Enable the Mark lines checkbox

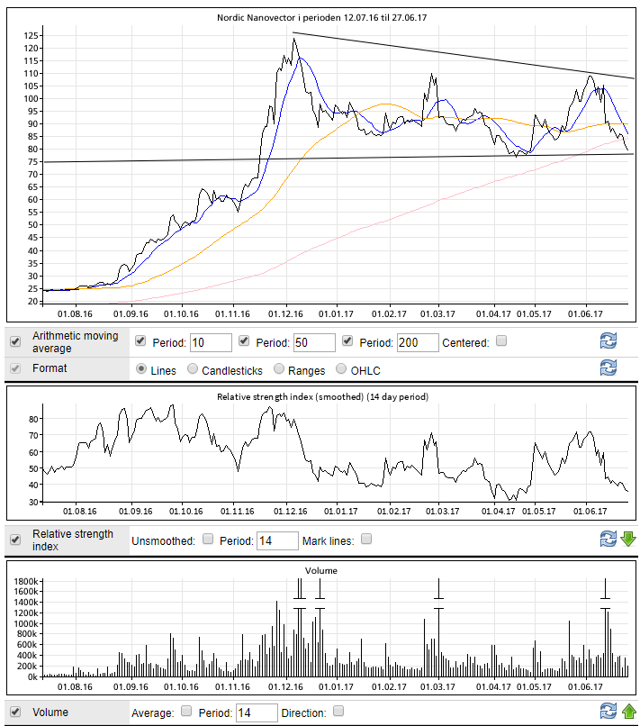pyautogui.click(x=366, y=539)
